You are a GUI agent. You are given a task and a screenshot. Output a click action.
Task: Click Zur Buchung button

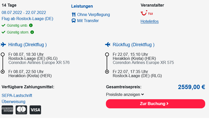[156, 104]
